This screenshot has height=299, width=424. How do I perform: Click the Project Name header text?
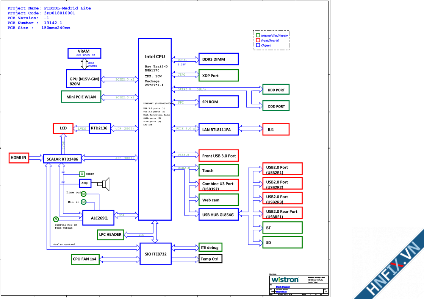click(49, 8)
